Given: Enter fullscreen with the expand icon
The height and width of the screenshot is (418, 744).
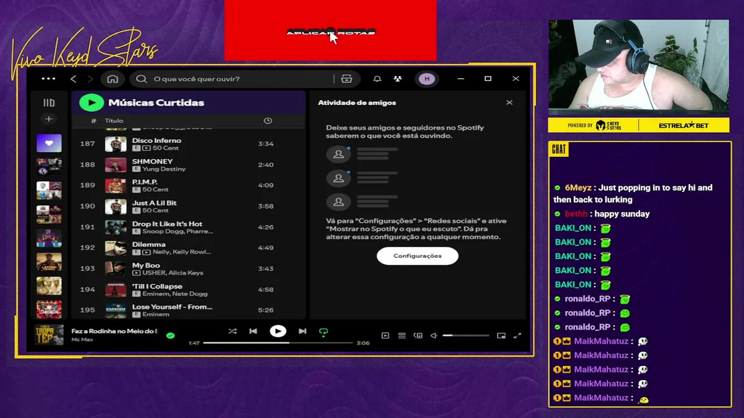Looking at the screenshot, I should (517, 336).
